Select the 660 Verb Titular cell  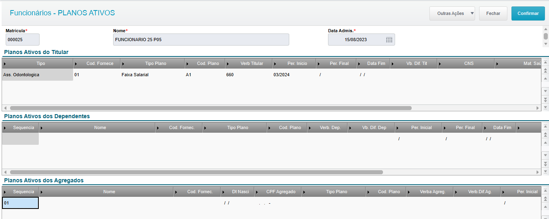pos(249,75)
